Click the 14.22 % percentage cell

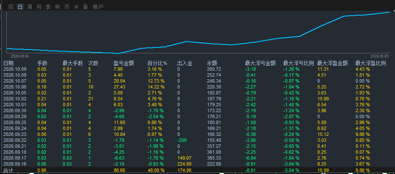156,87
